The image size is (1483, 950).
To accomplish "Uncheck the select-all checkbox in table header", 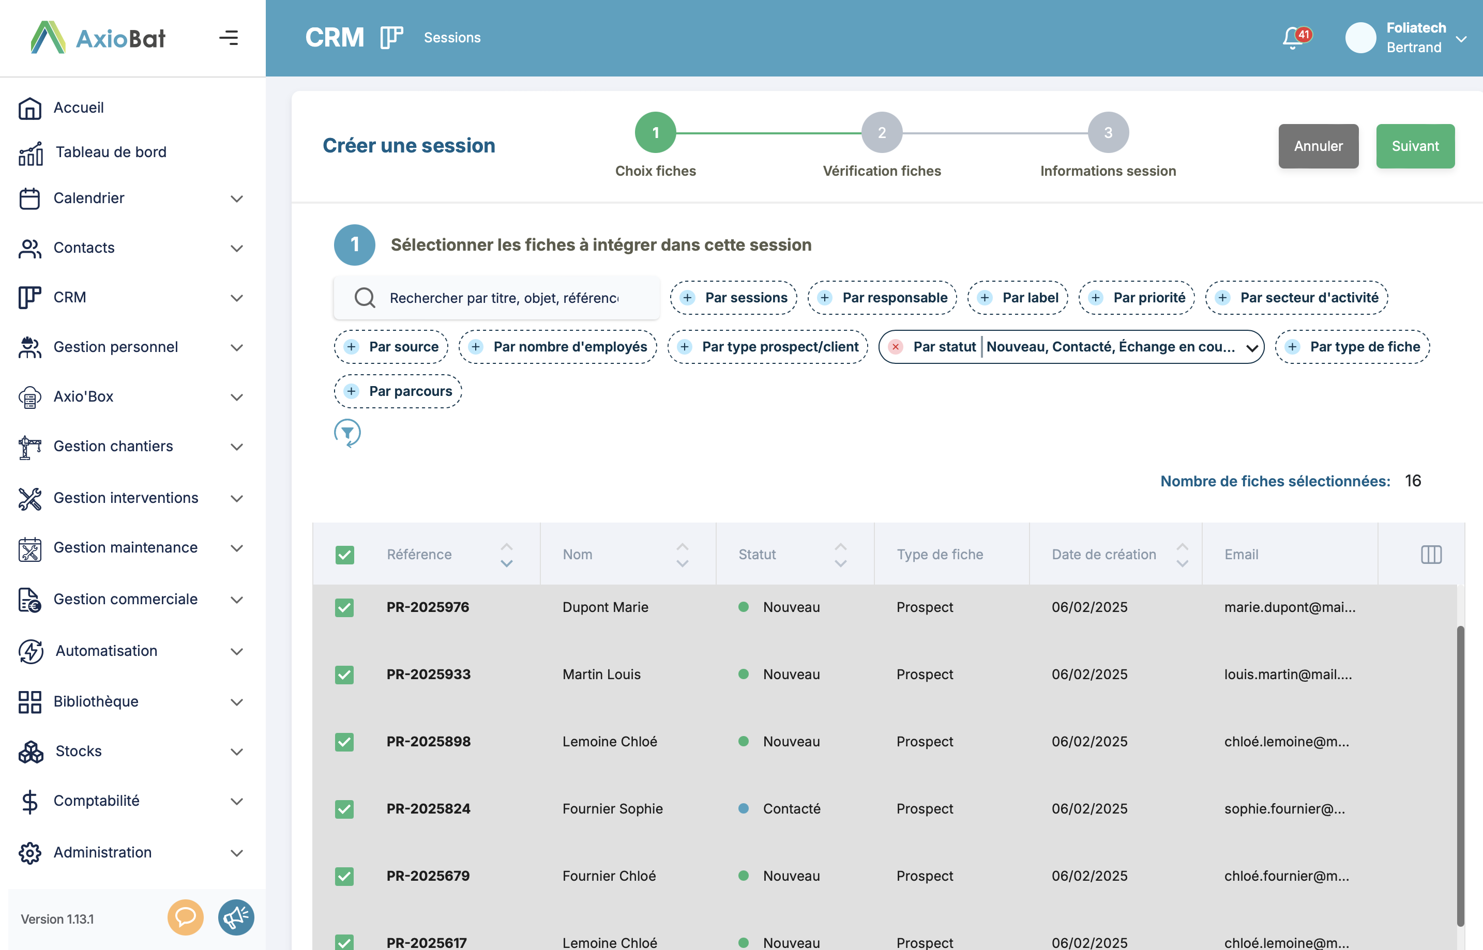I will 345,555.
